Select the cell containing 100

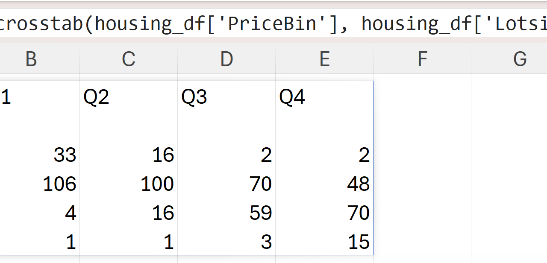[x=129, y=184]
